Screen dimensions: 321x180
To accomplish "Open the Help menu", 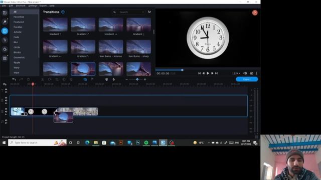I will coord(52,5).
